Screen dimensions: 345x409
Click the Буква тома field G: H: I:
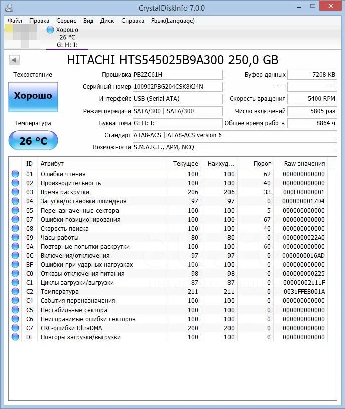tap(178, 123)
